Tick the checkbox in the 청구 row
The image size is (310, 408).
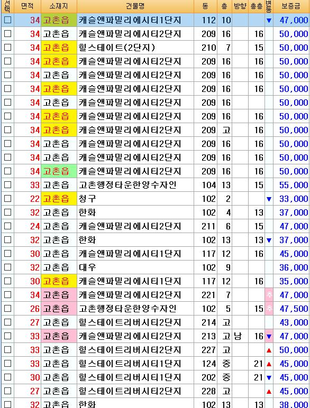8,199
